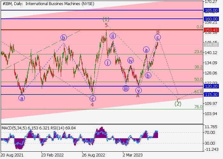Screen dimensions: 223x159
Task: Click the wave 5 label below (1)
Action: click(x=106, y=25)
